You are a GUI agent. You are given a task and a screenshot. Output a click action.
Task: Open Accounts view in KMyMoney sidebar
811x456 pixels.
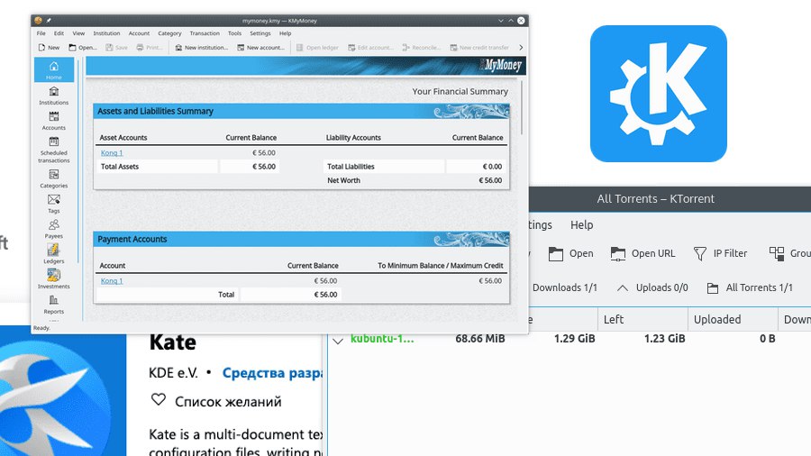point(54,121)
